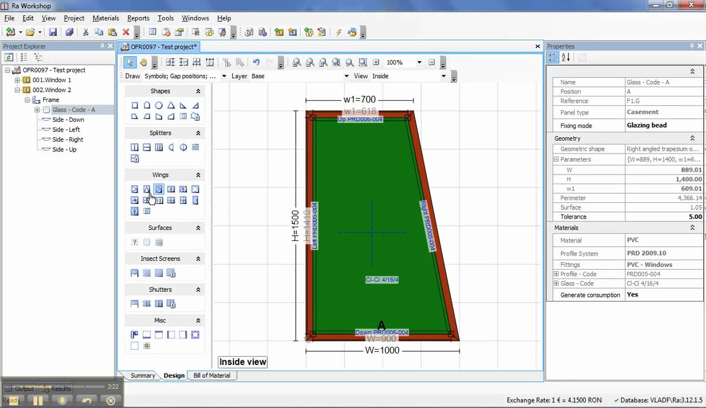This screenshot has height=408, width=706.
Task: Close the OFR0097 Test project document
Action: click(x=538, y=46)
